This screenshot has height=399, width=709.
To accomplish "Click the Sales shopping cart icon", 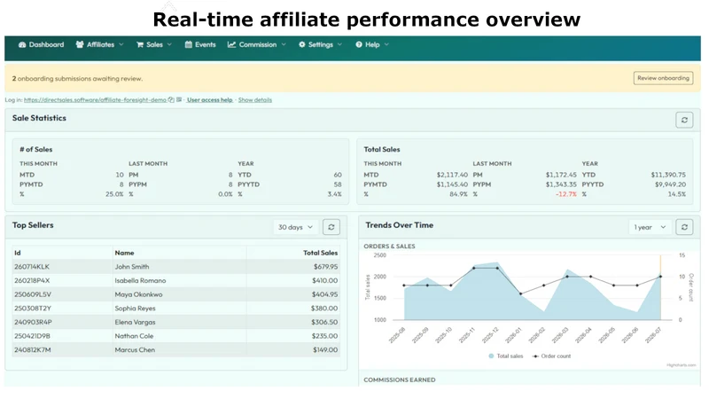I will pos(140,45).
